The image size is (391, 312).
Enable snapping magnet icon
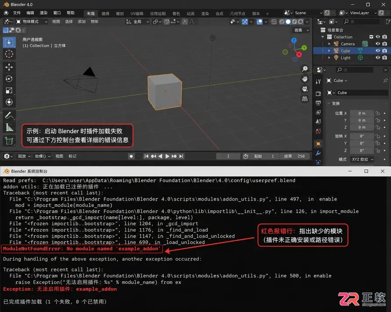point(167,22)
